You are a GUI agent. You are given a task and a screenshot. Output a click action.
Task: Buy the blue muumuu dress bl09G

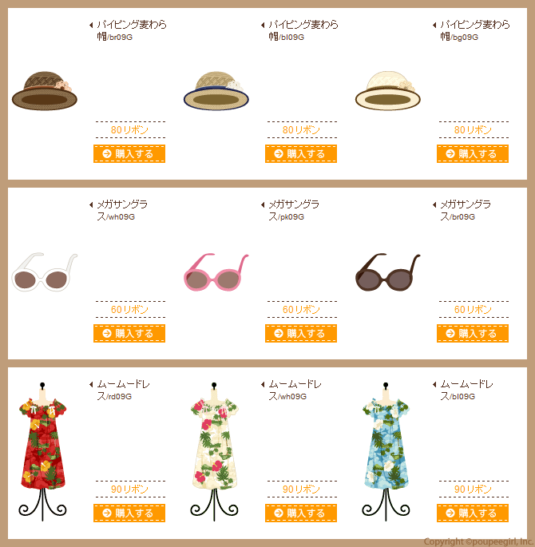tap(473, 513)
